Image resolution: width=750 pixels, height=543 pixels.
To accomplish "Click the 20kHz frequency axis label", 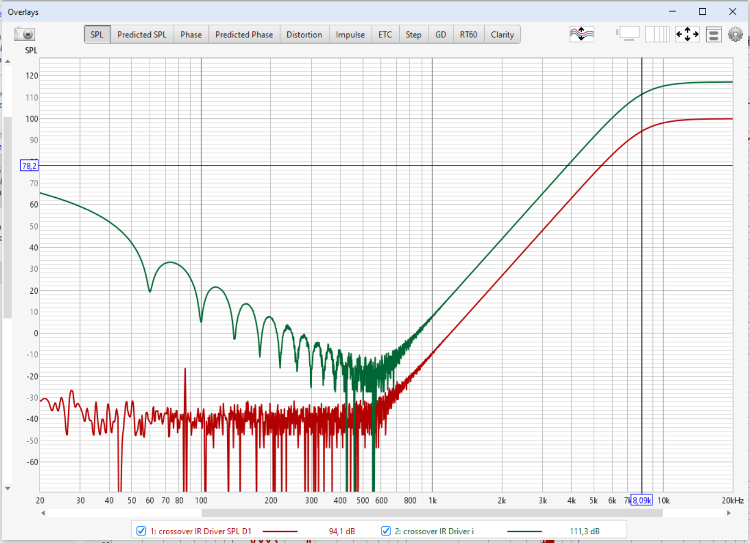I will (x=732, y=500).
